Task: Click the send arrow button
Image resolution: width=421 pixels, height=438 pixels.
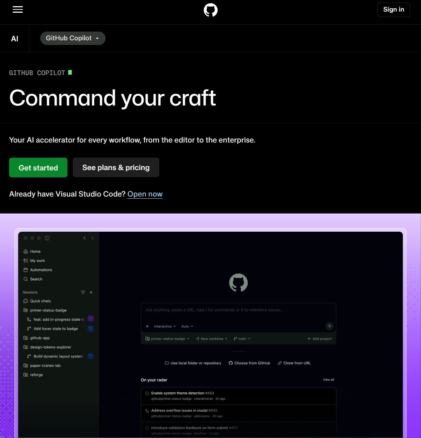Action: tap(329, 326)
